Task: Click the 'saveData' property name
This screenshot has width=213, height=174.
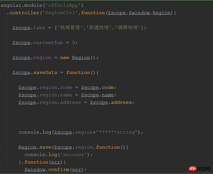Action: tap(45, 72)
